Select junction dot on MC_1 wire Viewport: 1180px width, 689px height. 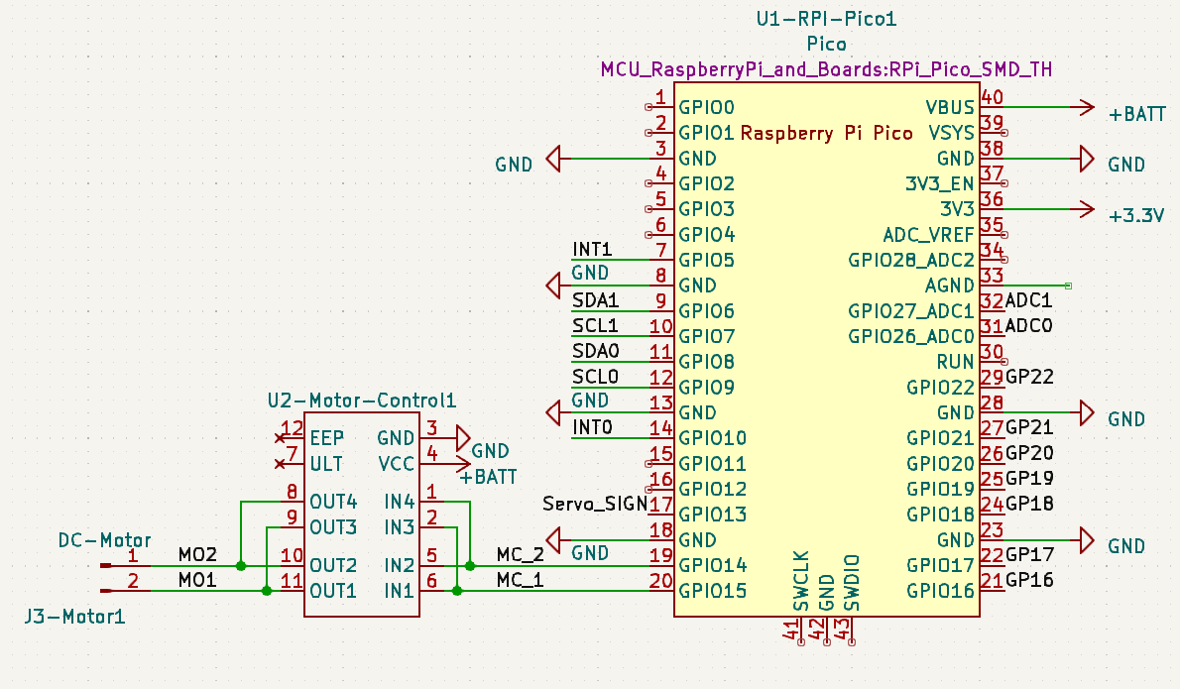[x=457, y=591]
